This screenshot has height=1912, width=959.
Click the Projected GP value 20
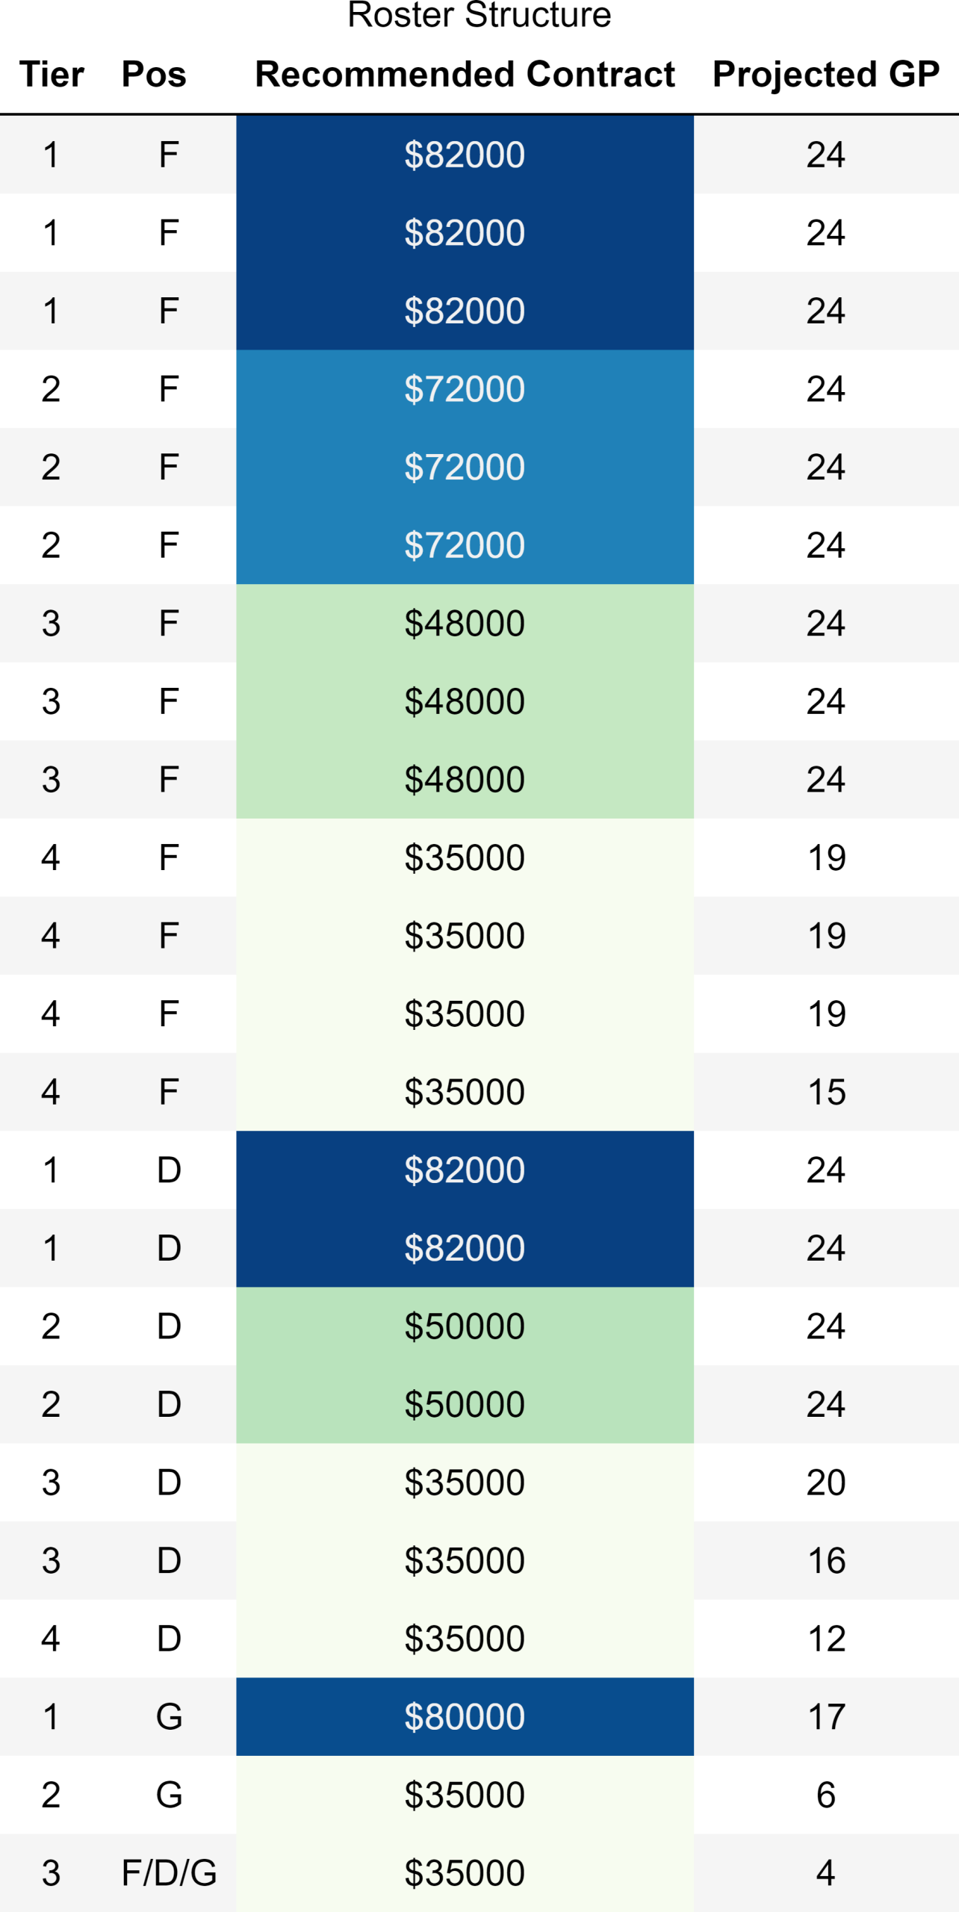pos(826,1483)
